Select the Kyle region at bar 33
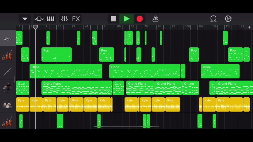 77,104
